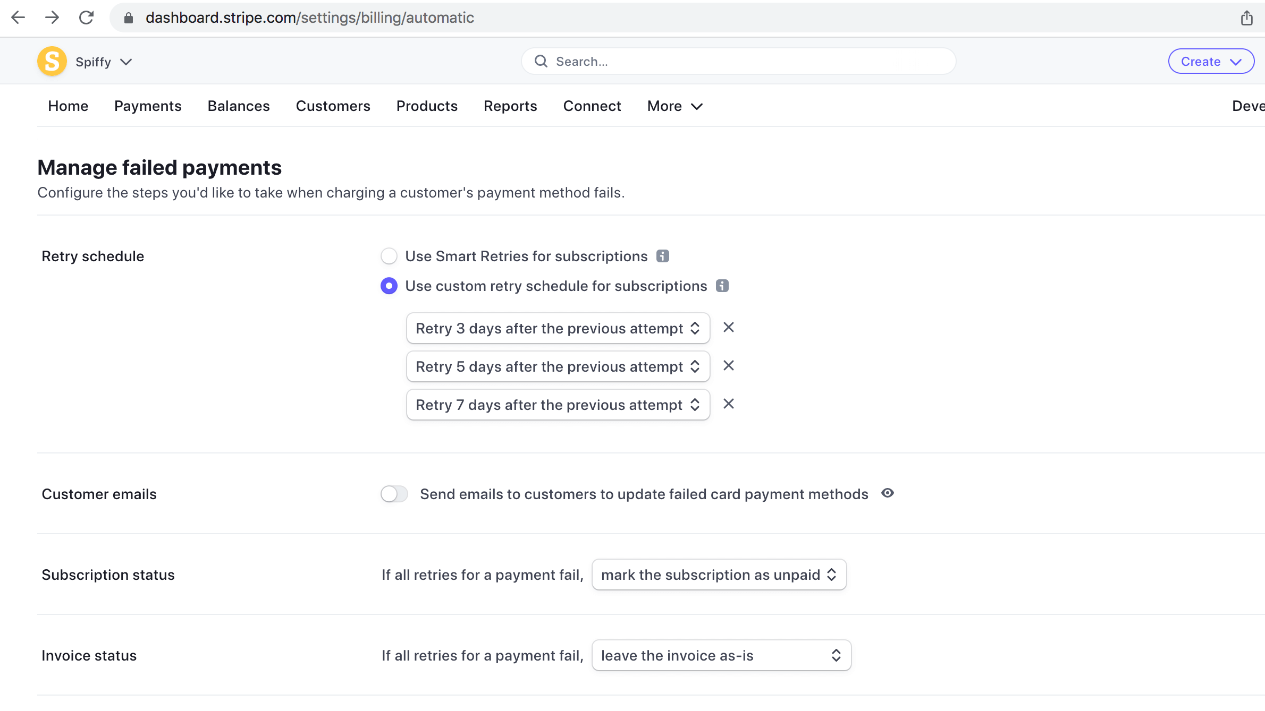Click the Customer emails label
This screenshot has width=1265, height=711.
coord(99,494)
